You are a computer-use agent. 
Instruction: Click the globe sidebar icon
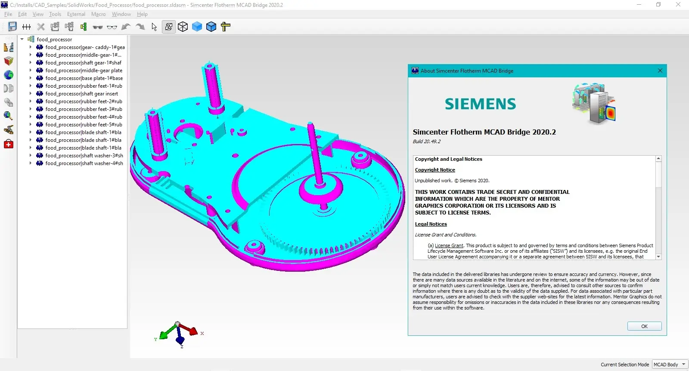9,75
